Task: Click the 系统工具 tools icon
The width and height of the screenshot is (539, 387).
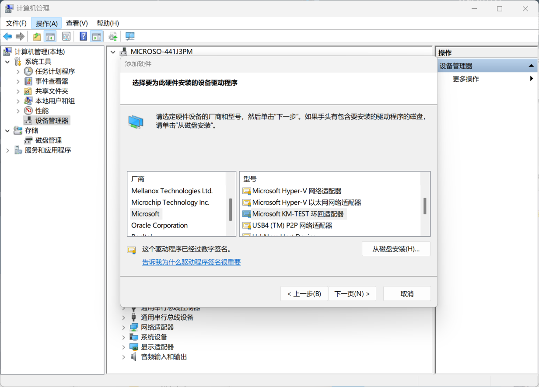Action: [x=18, y=62]
